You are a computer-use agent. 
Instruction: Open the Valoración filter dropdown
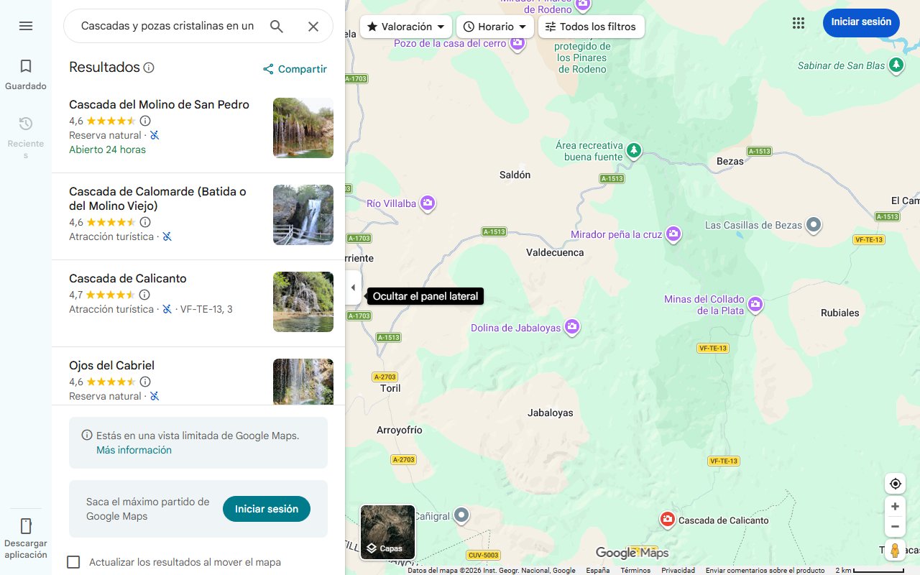click(x=405, y=26)
